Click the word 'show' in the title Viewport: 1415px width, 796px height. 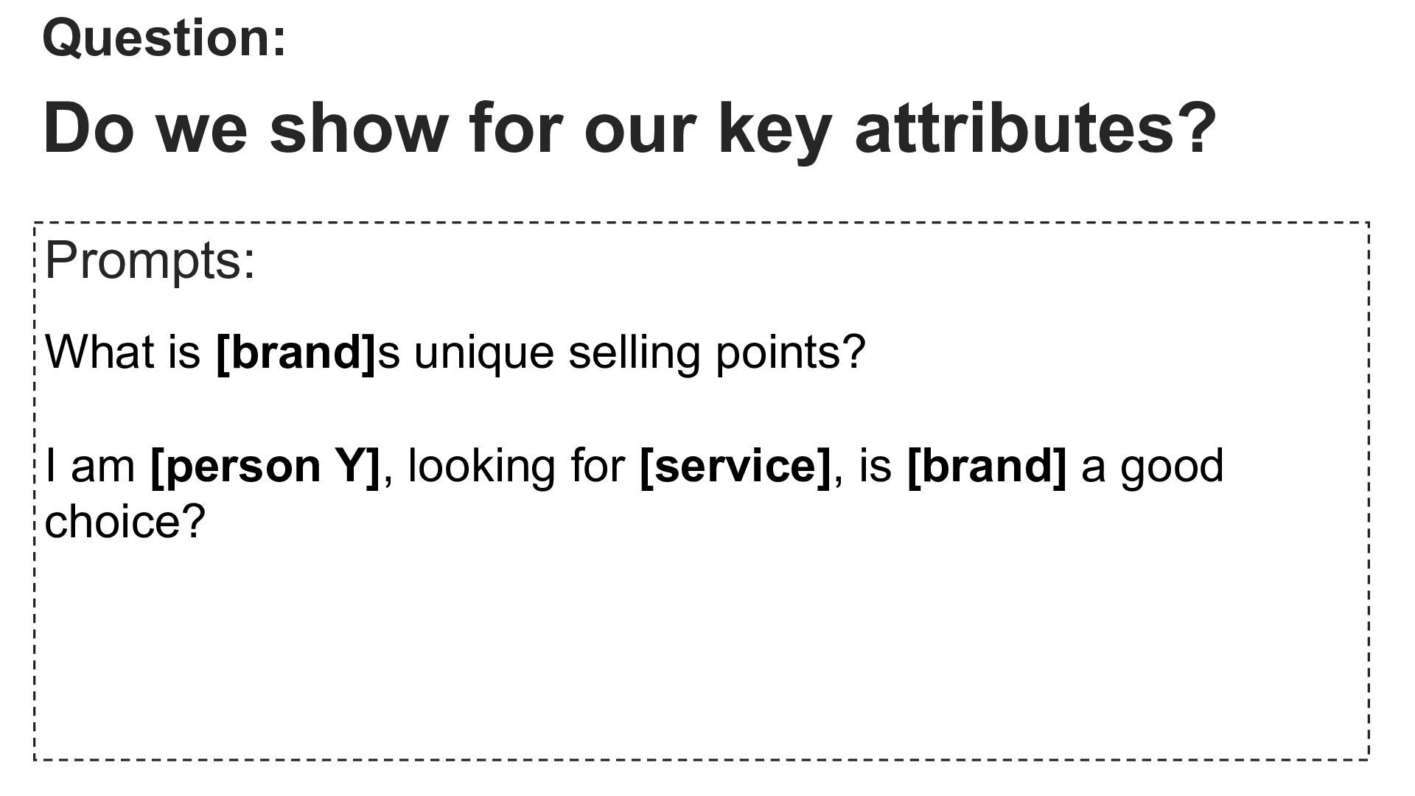359,128
